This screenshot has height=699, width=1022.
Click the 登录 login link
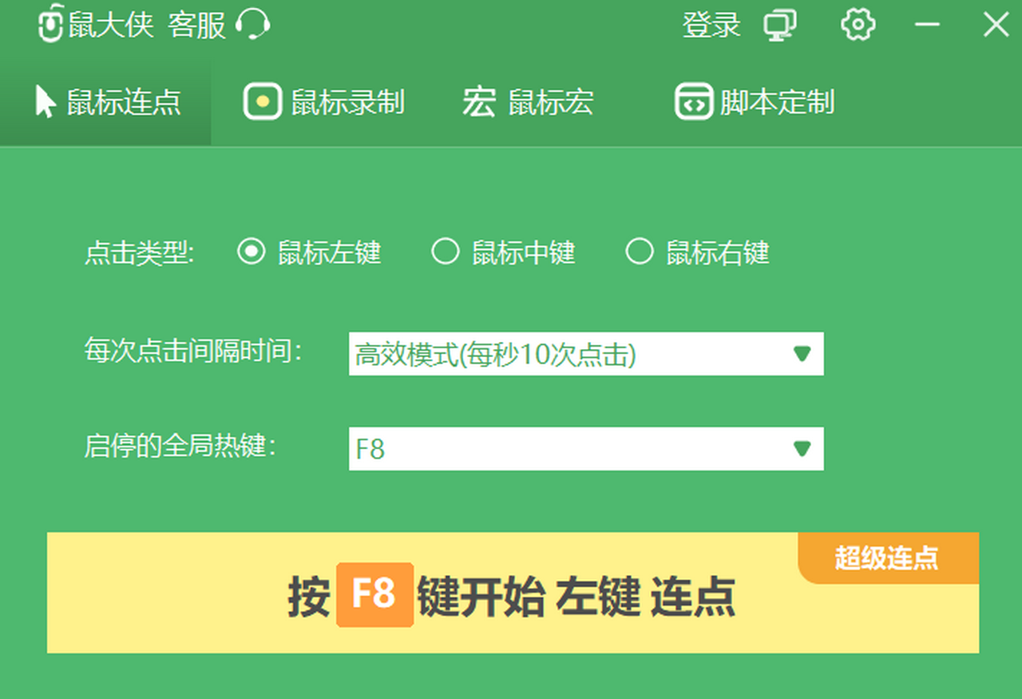click(711, 24)
